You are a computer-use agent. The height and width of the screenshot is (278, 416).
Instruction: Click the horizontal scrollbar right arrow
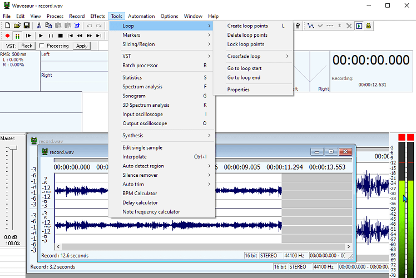[349, 247]
